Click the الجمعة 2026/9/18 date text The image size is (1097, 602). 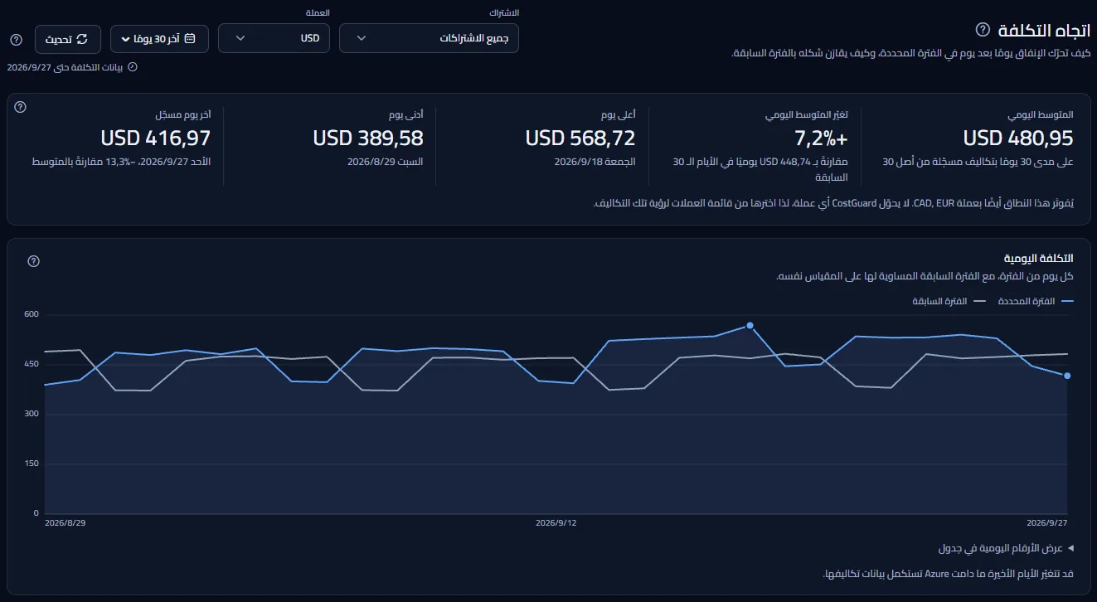pos(595,162)
